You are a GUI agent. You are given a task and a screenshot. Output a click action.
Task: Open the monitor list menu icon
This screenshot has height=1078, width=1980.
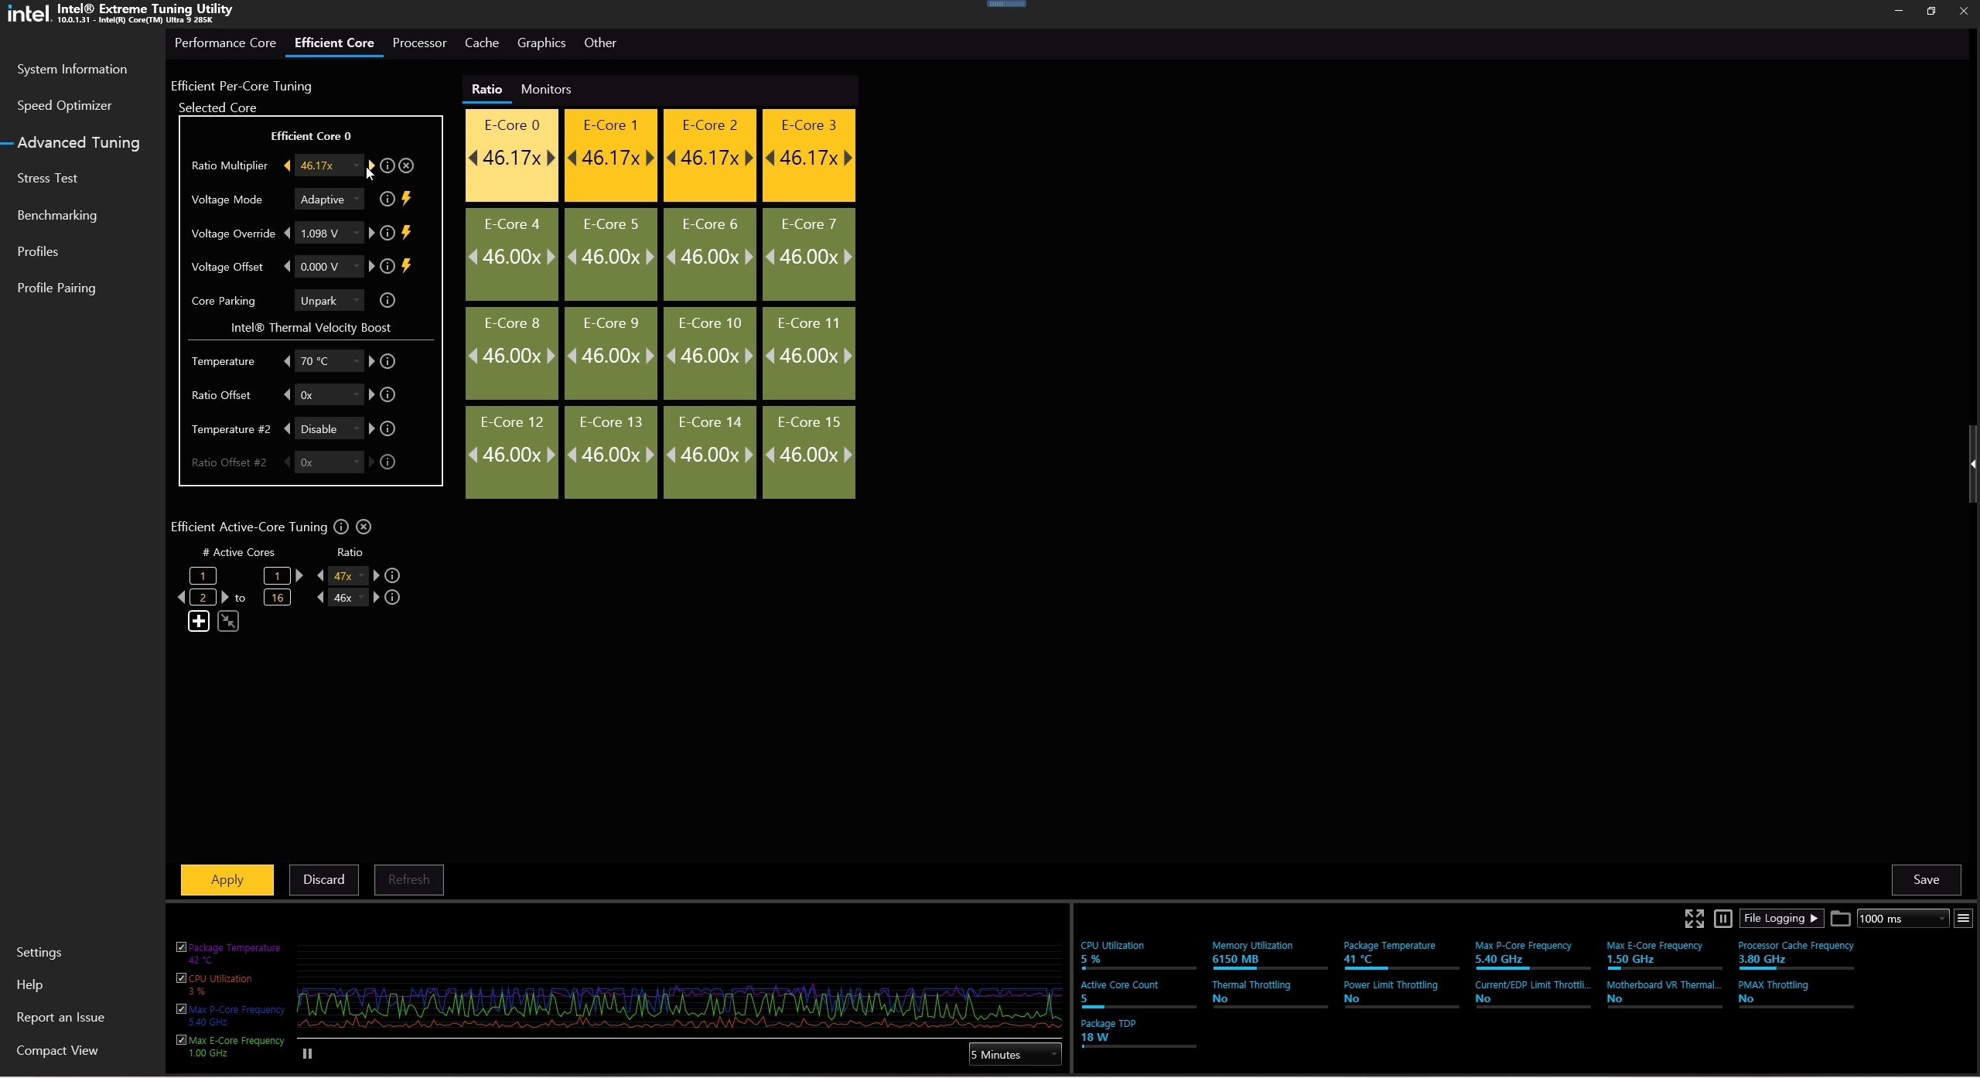1963,918
